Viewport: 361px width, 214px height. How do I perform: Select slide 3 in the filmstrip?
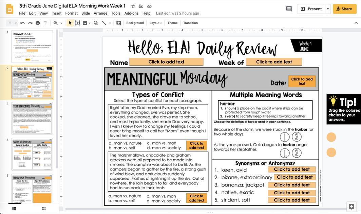(x=32, y=119)
